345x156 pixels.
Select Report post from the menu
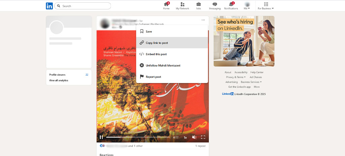click(153, 77)
